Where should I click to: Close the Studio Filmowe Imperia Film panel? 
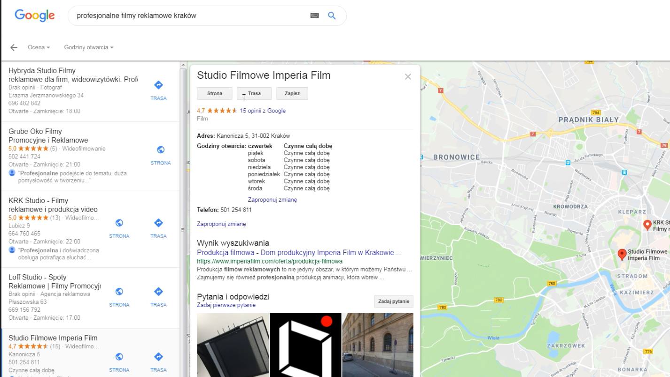tap(408, 76)
